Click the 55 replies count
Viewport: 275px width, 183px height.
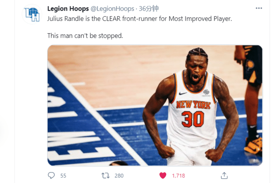63,176
